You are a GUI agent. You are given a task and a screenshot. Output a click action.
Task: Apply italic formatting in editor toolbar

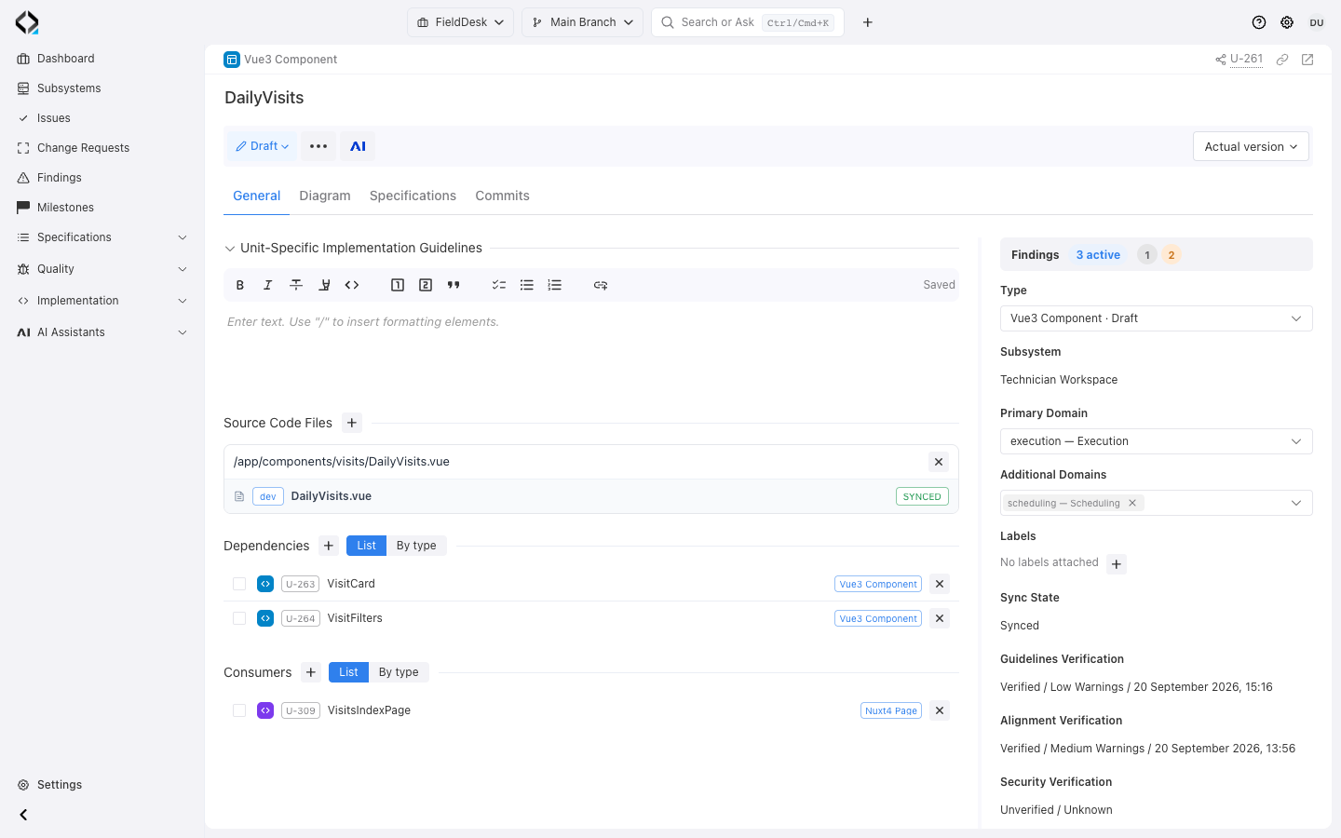click(x=268, y=285)
